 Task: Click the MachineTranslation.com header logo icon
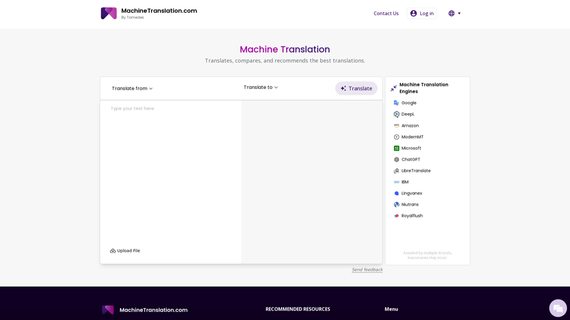109,14
